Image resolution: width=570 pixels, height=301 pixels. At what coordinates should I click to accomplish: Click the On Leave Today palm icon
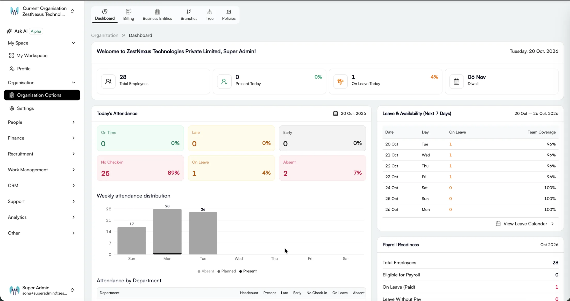(x=340, y=82)
